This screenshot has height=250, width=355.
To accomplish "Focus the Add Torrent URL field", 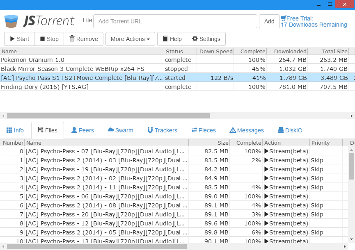I will (x=175, y=21).
